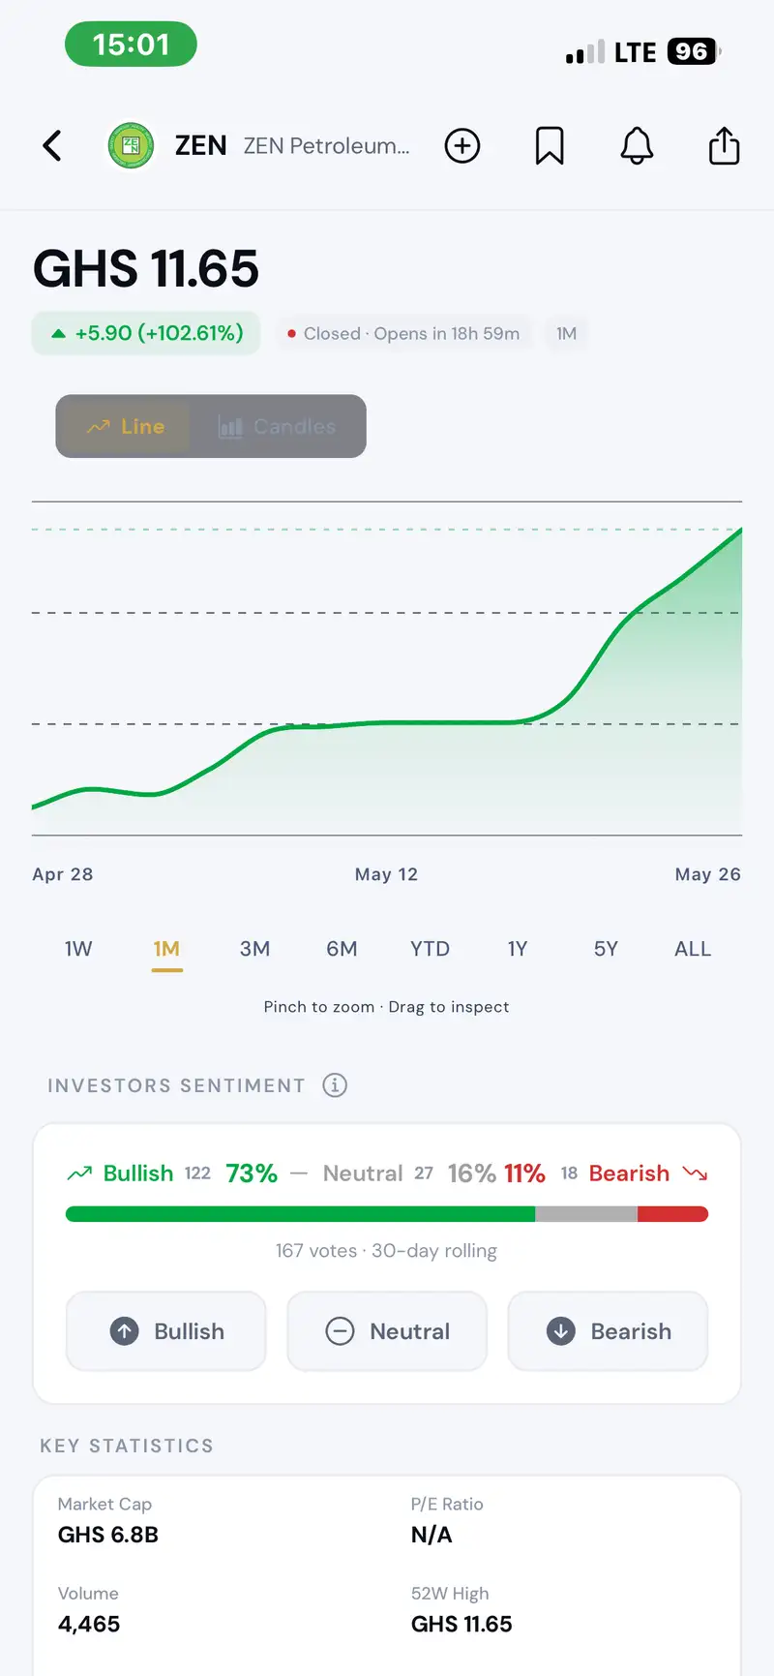
Task: Vote Bearish on ZEN
Action: (x=609, y=1331)
